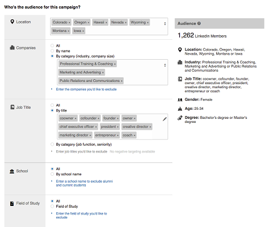This screenshot has height=227, width=273.
Task: Remove the founder job title tag
Action: coord(118,118)
